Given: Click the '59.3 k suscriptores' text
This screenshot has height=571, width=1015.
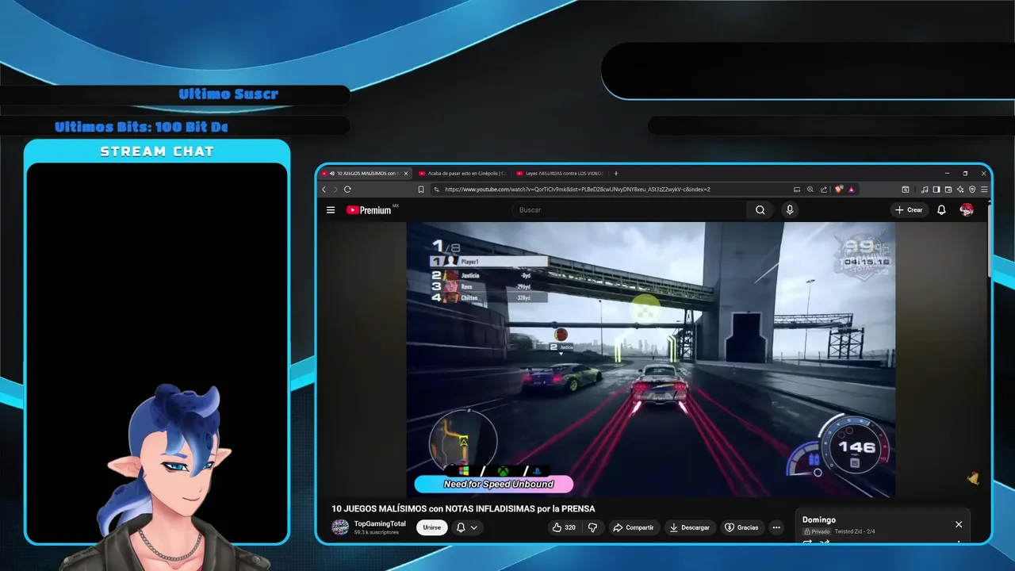Looking at the screenshot, I should click(377, 532).
